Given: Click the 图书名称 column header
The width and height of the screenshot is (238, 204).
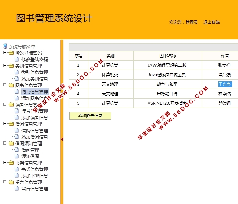Looking at the screenshot, I should coord(168,56).
